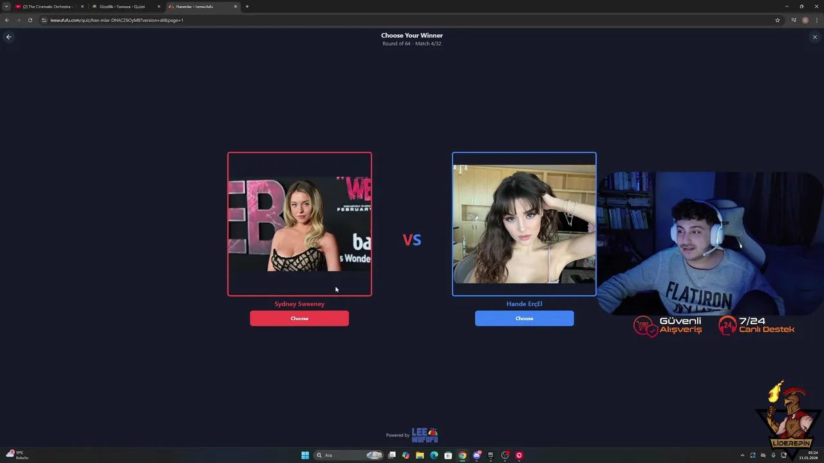Expand the tab search dropdown
Viewport: 824px width, 463px height.
point(6,6)
